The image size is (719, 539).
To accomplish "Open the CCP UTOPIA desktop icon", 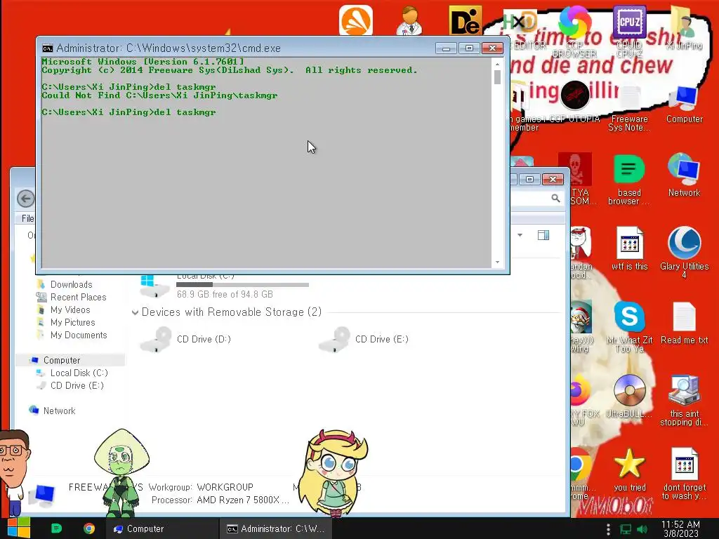I will pyautogui.click(x=574, y=102).
